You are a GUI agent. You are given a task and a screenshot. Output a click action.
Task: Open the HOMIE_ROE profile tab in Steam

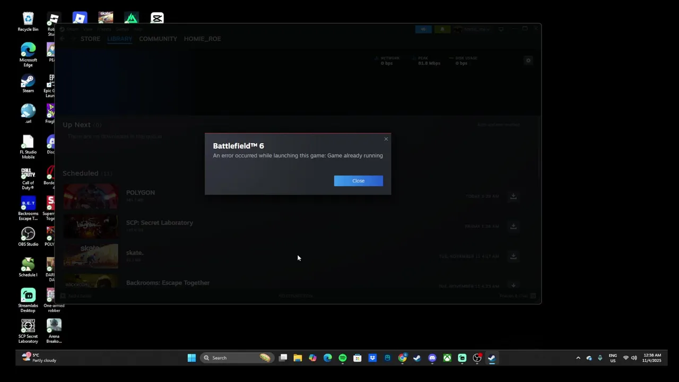pyautogui.click(x=202, y=39)
